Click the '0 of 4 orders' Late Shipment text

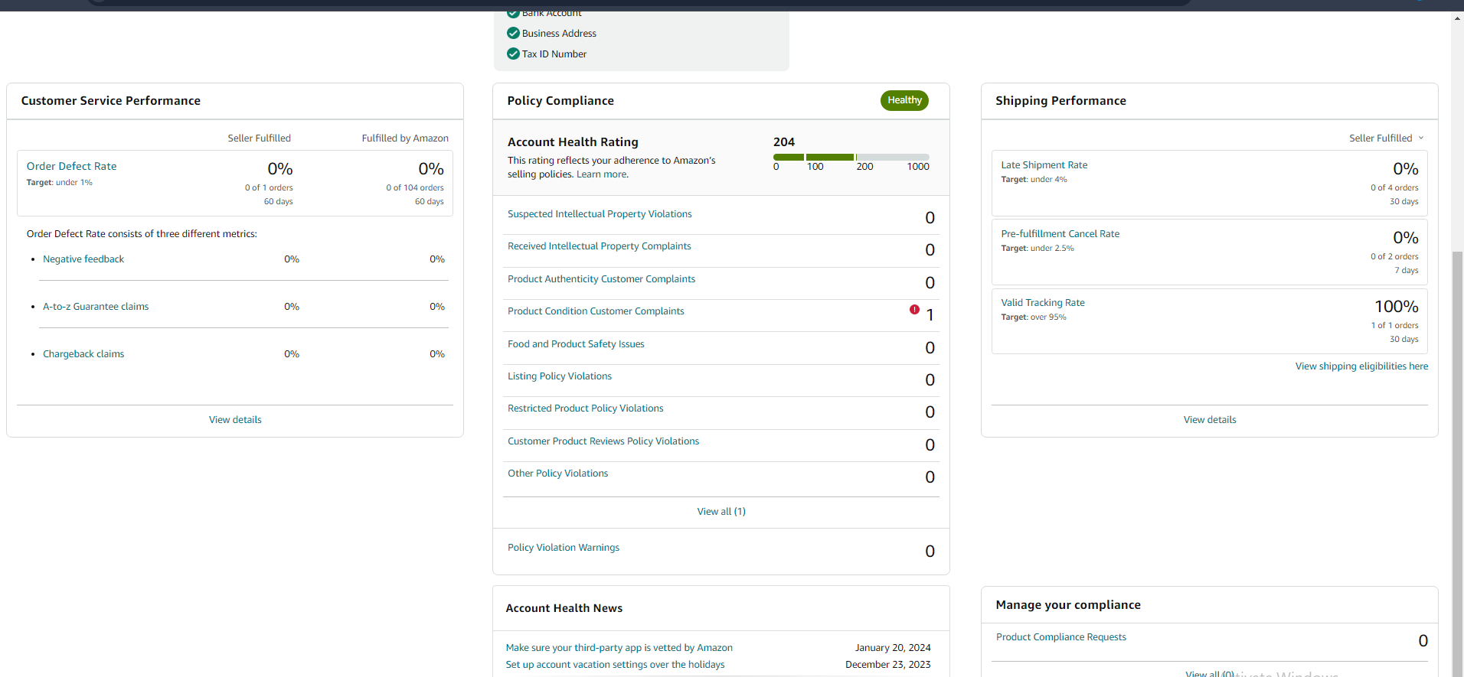[x=1394, y=187]
